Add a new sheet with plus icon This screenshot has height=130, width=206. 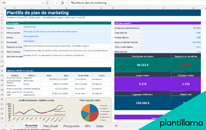[116, 126]
